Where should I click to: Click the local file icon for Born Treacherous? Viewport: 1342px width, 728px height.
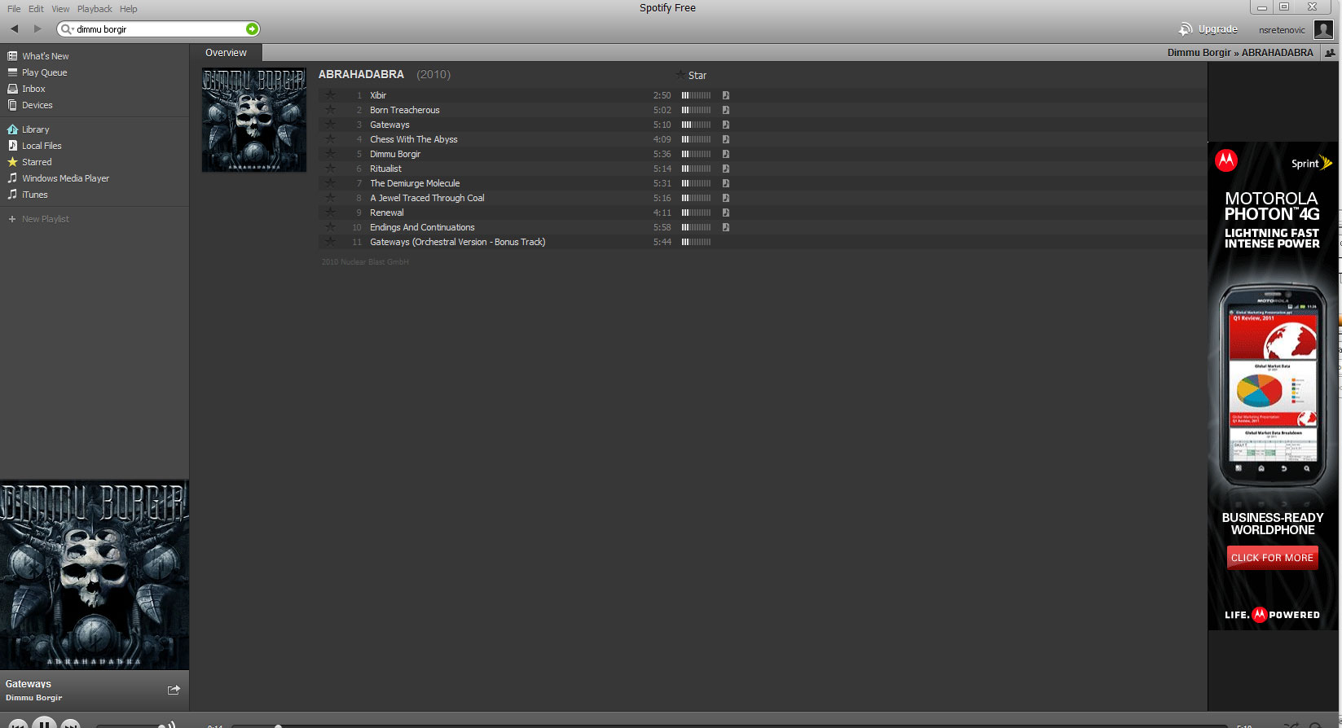click(x=725, y=110)
